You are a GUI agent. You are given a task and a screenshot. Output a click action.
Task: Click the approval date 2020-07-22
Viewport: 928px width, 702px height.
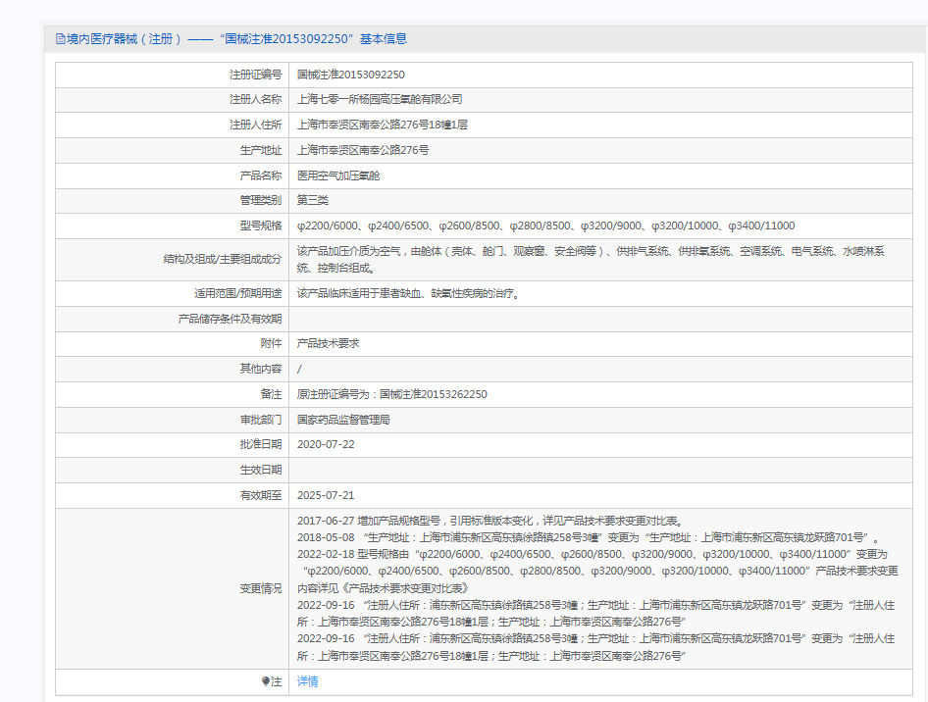(326, 444)
